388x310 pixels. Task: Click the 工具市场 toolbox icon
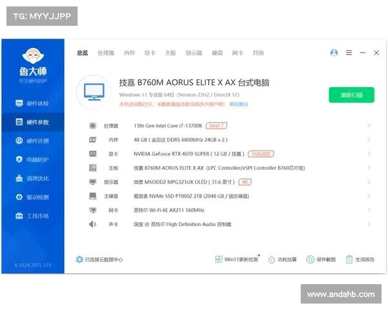19,216
